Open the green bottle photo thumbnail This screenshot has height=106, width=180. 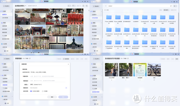49,31
